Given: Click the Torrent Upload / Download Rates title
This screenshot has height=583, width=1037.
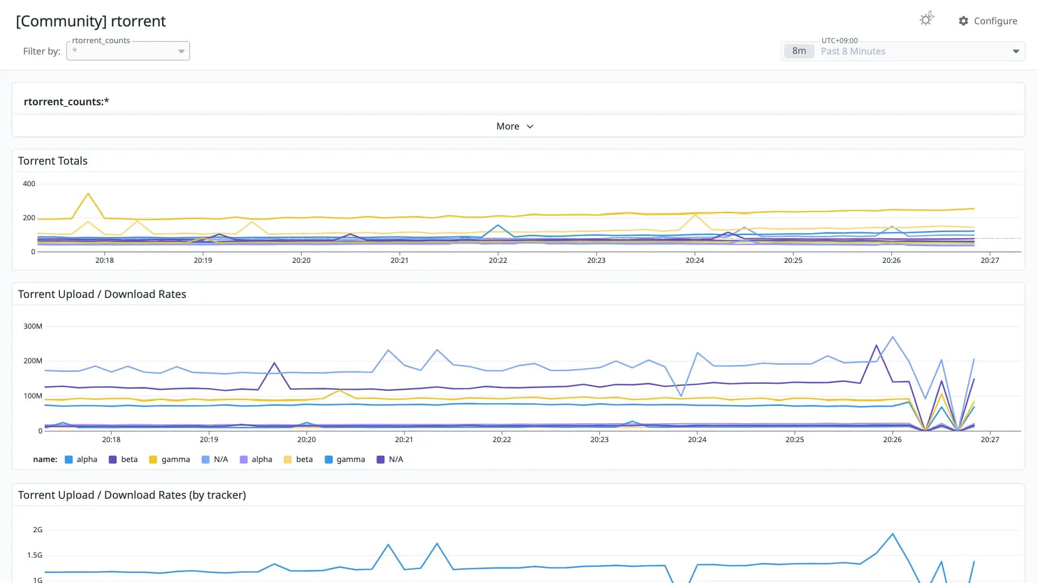Looking at the screenshot, I should coord(102,294).
